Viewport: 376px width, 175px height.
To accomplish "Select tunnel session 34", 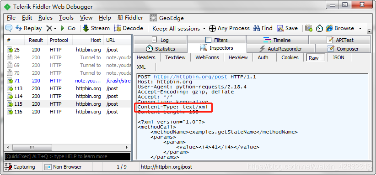I will (x=68, y=57).
